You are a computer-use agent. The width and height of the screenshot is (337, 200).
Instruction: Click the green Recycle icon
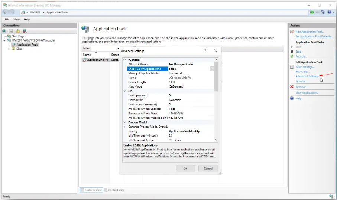[x=292, y=56]
